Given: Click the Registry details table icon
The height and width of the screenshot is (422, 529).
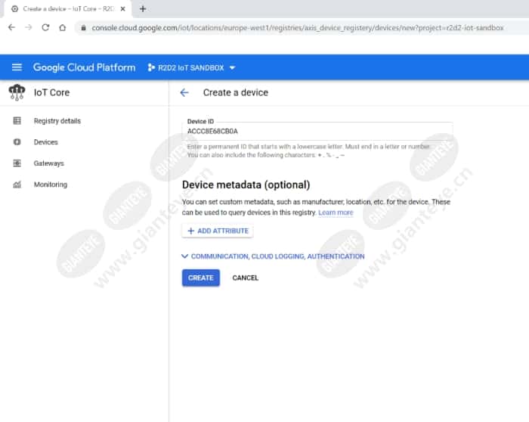Looking at the screenshot, I should click(x=17, y=121).
